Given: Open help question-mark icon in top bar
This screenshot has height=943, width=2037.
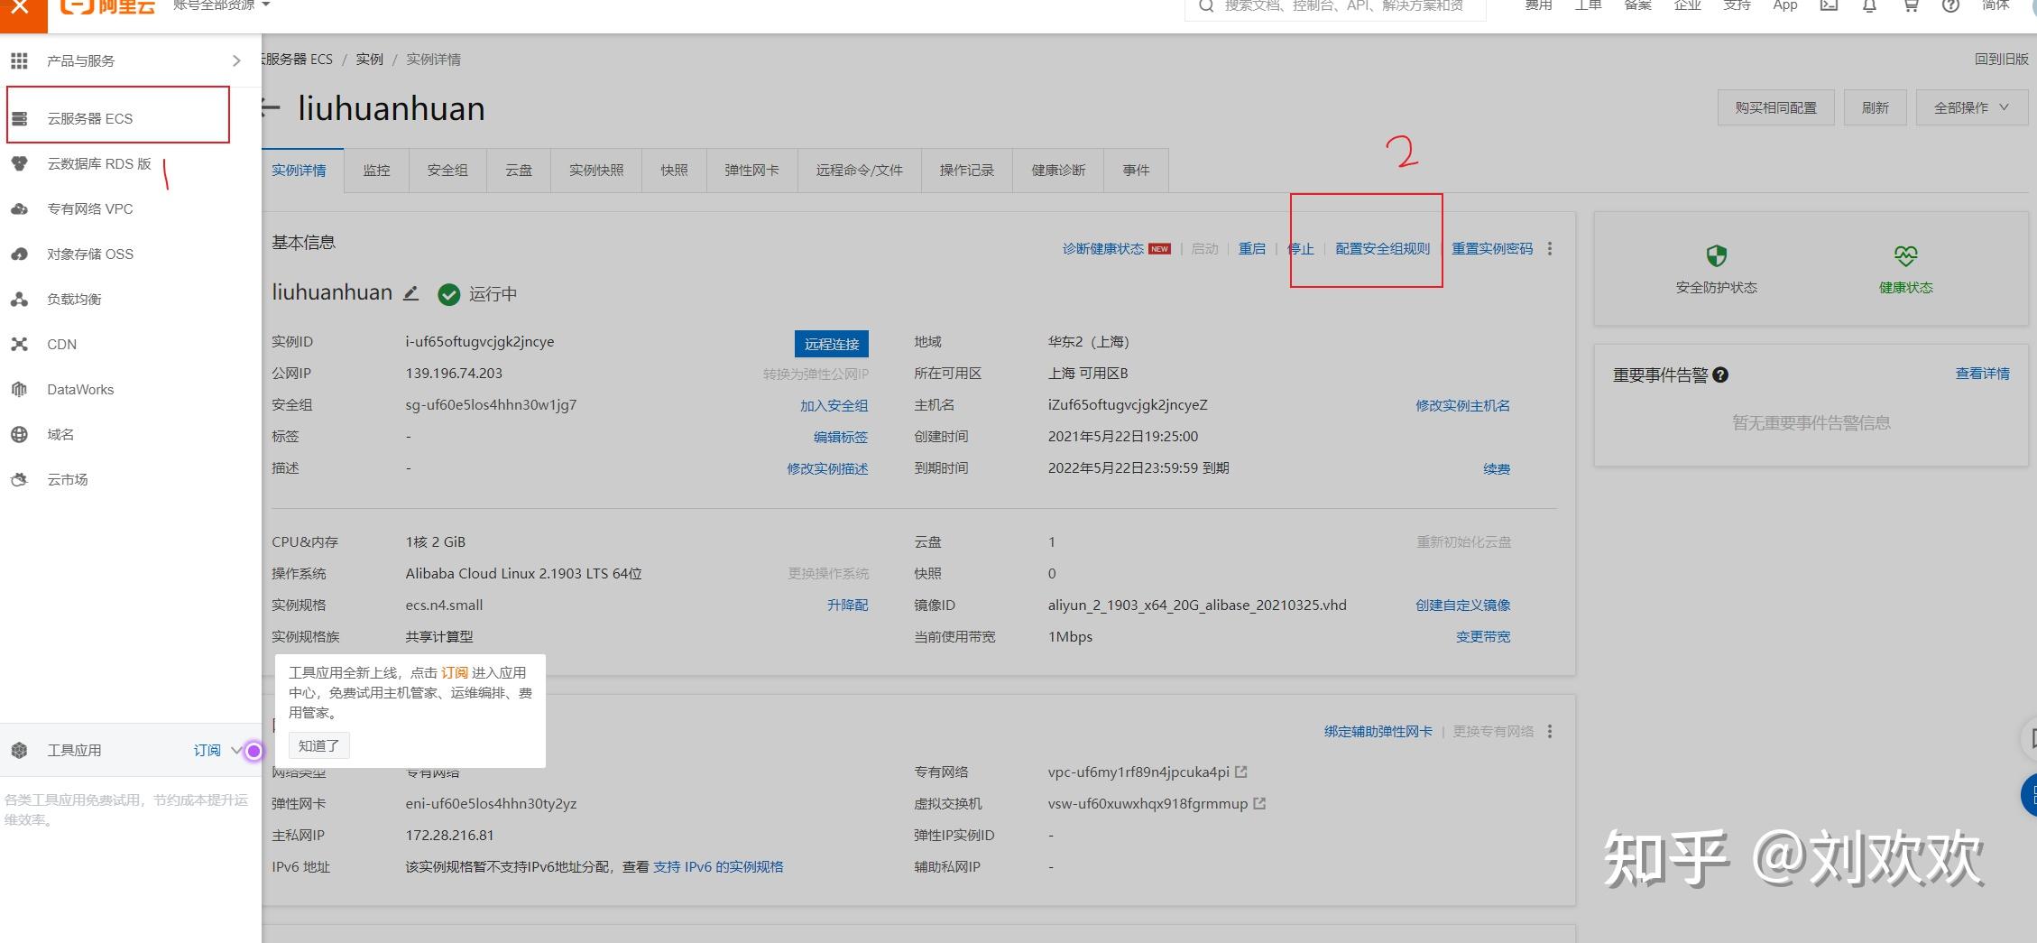Looking at the screenshot, I should coord(1950,5).
